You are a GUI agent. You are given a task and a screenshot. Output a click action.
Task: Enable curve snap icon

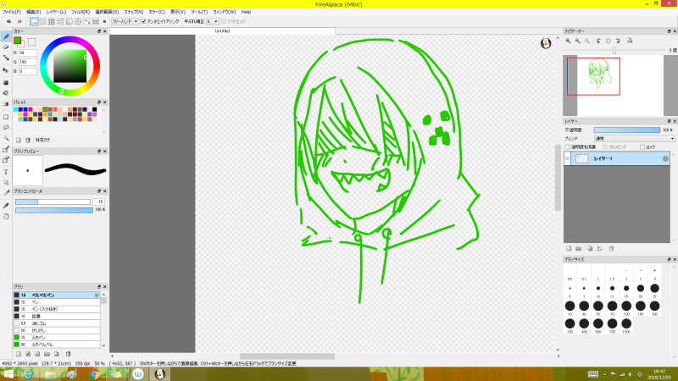[x=87, y=21]
